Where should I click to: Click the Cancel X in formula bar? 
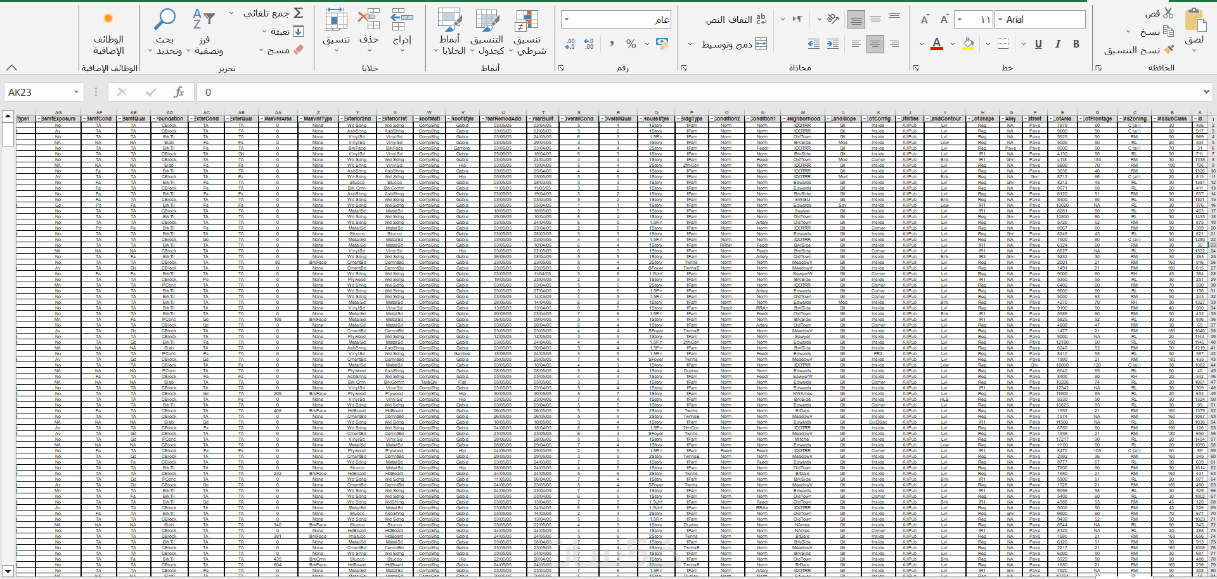pyautogui.click(x=122, y=92)
